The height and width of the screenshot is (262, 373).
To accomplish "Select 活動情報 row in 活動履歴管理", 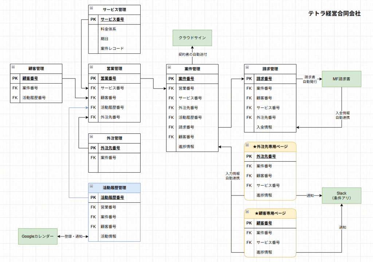I will (x=108, y=236).
